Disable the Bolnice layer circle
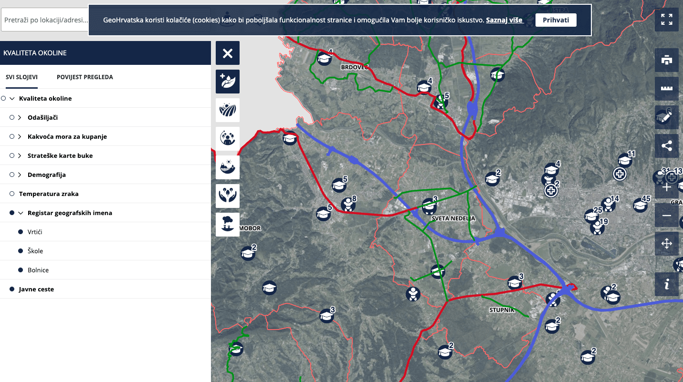This screenshot has height=382, width=683. 21,270
